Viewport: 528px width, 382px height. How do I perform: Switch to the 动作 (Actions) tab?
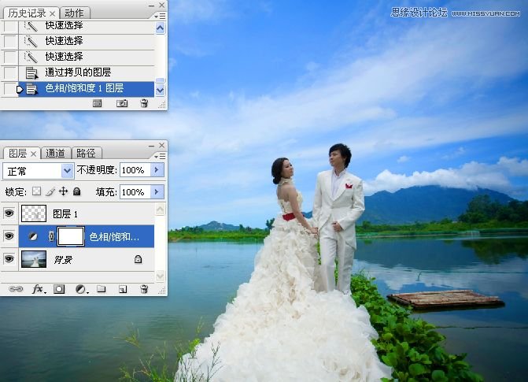[75, 13]
